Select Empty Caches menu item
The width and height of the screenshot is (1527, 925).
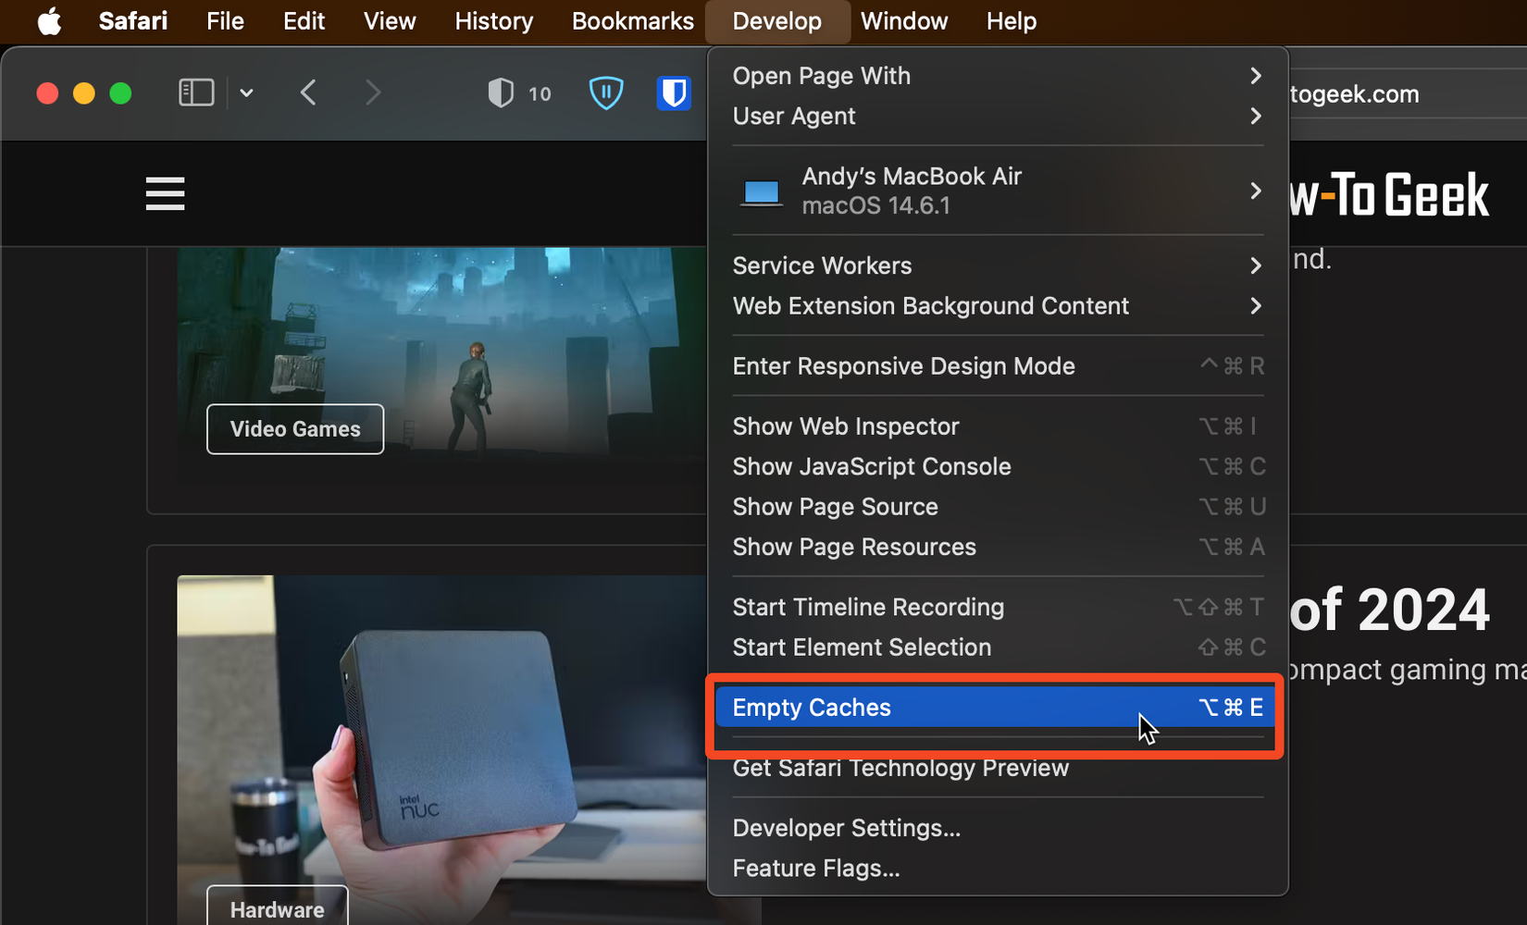coord(998,708)
